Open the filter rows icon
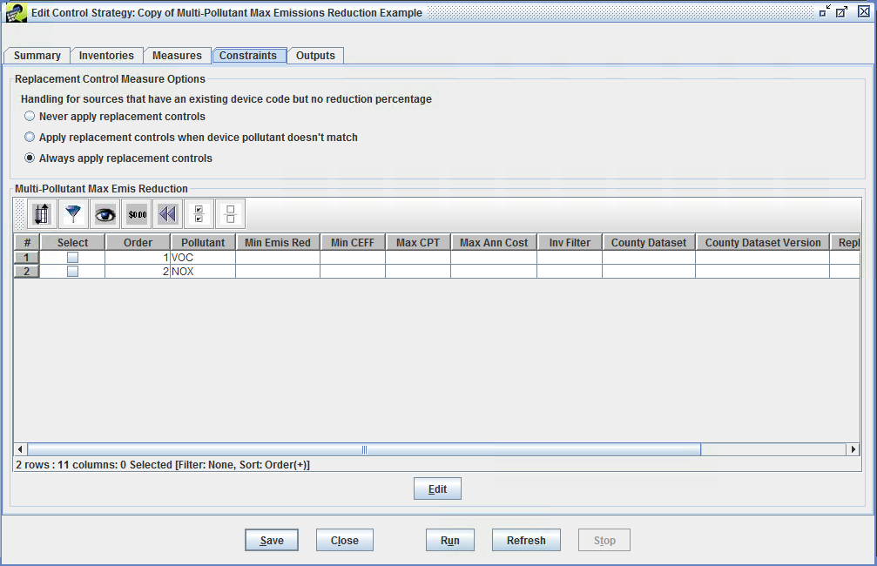 (73, 213)
